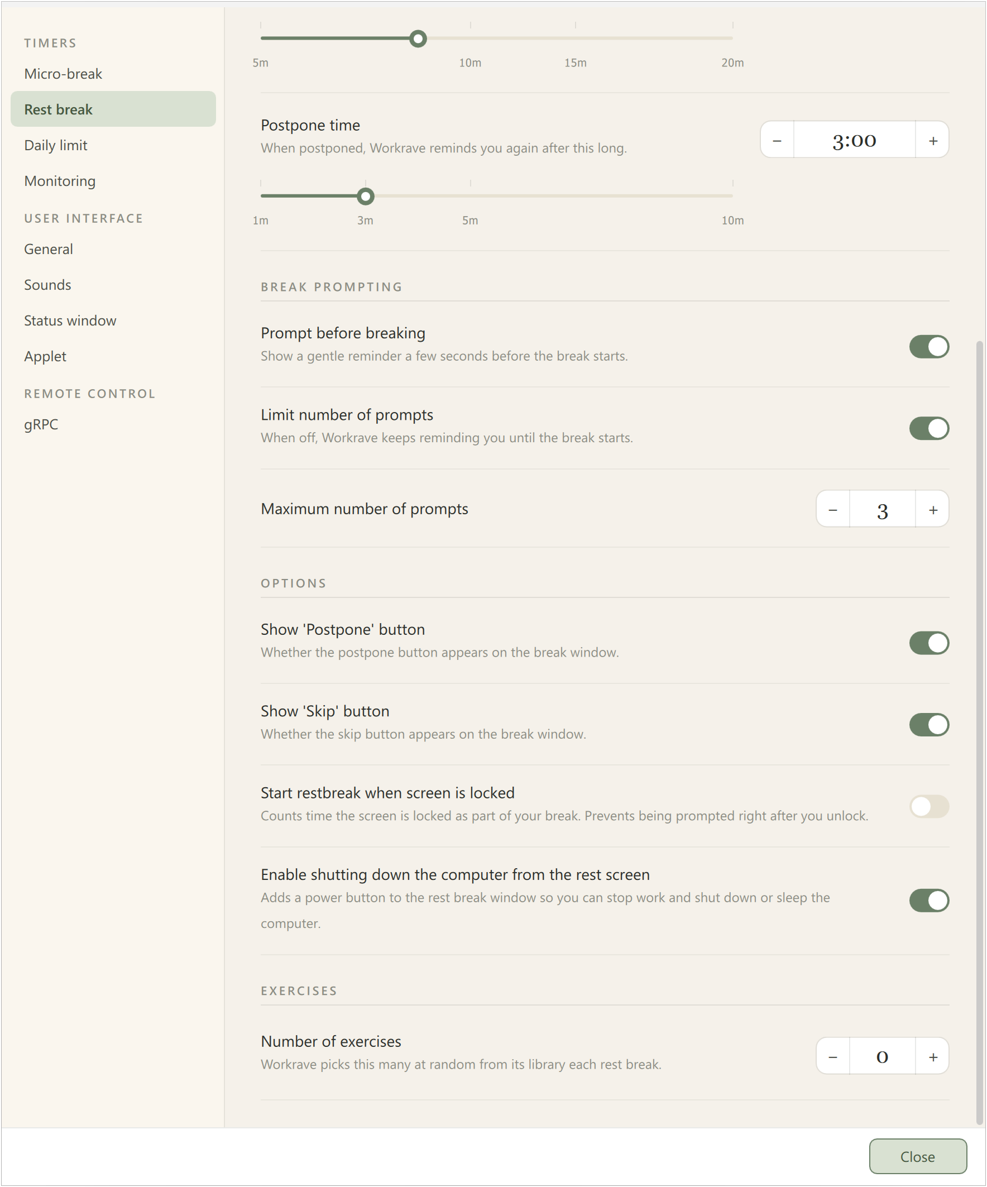Enable Start restbreak when screen is locked

929,807
